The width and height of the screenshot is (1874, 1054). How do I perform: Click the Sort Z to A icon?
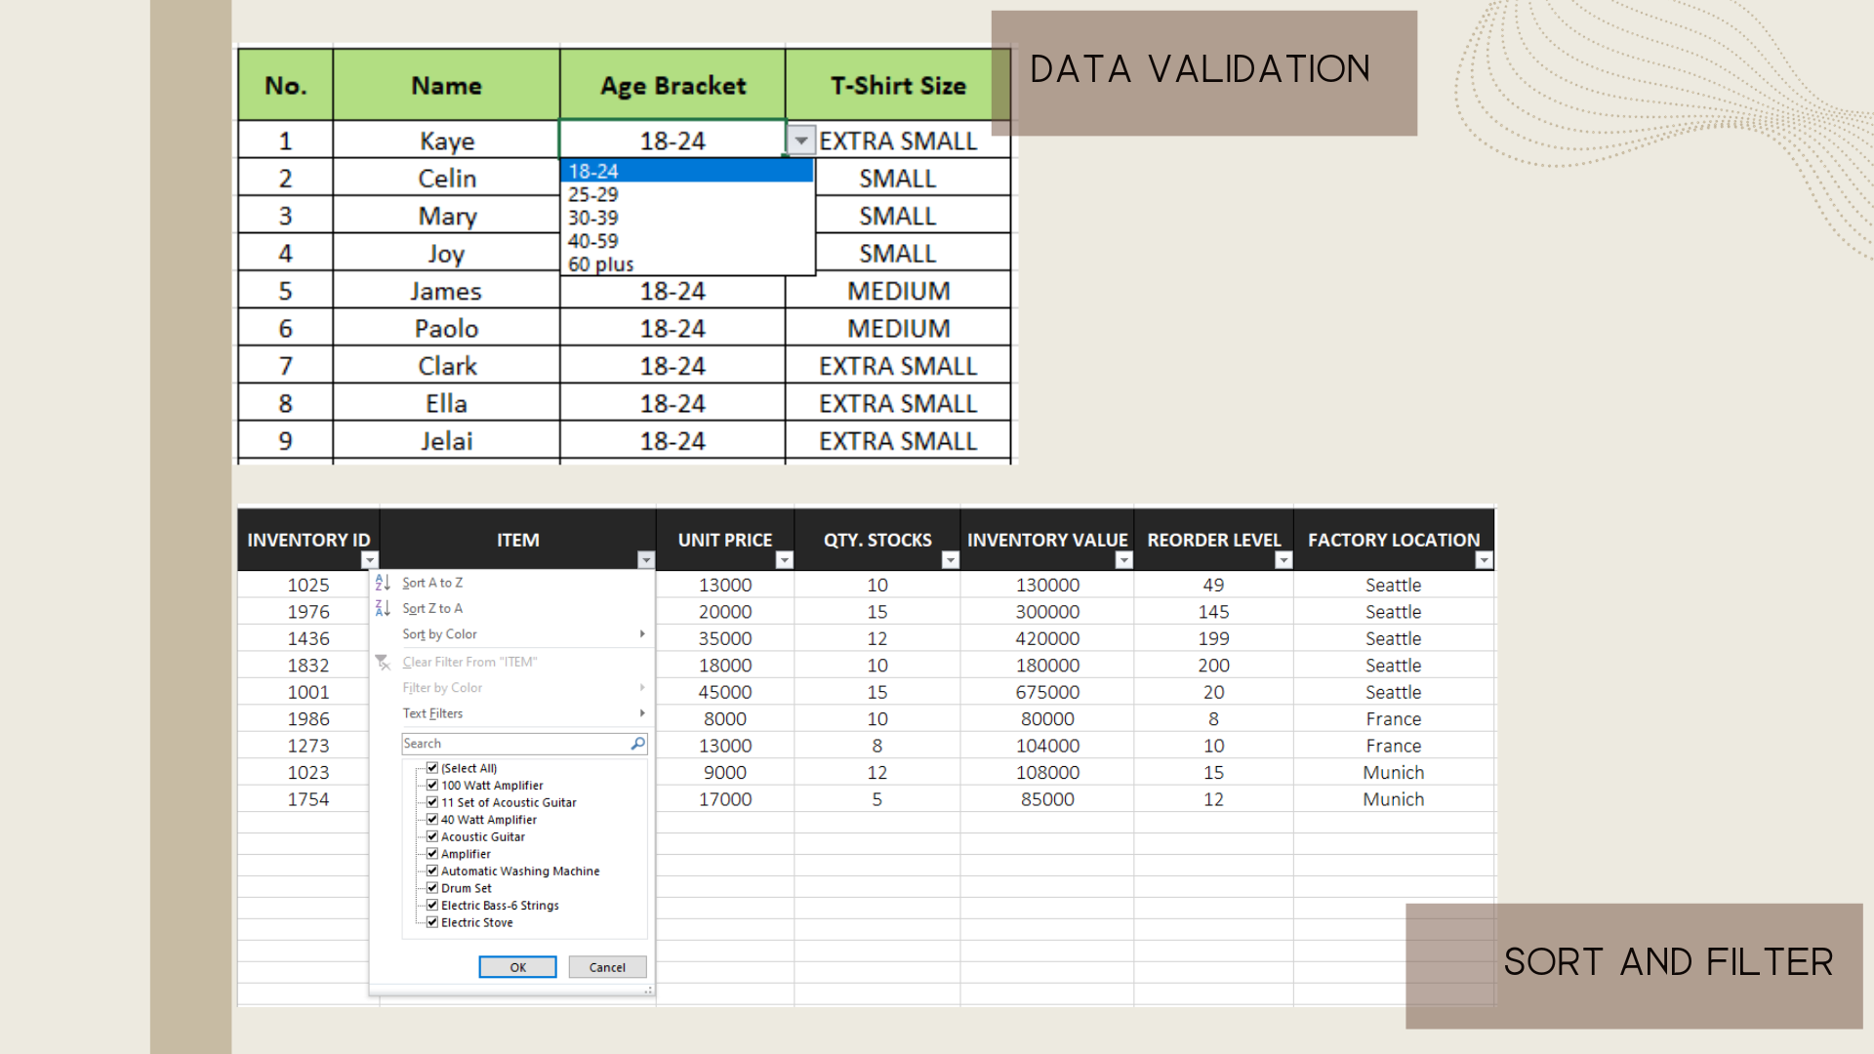click(383, 608)
